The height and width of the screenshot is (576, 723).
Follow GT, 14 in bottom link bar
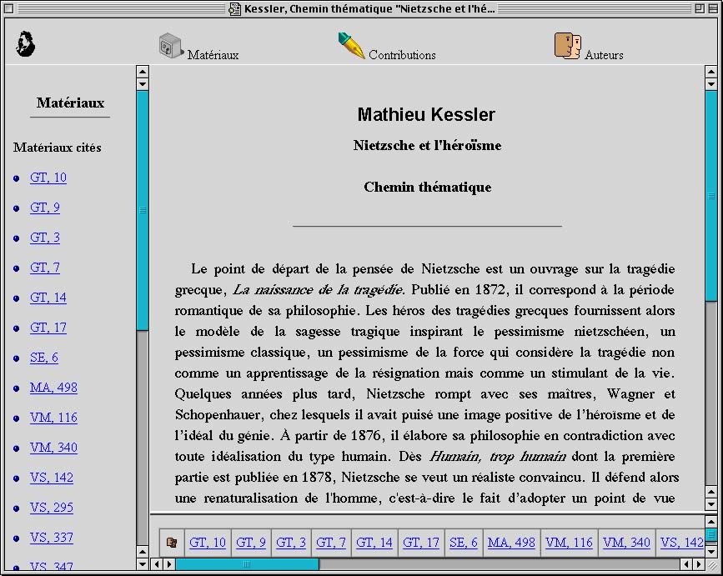[x=374, y=543]
